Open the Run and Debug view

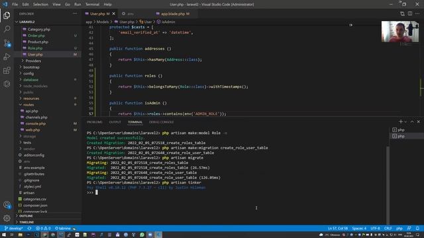7,57
